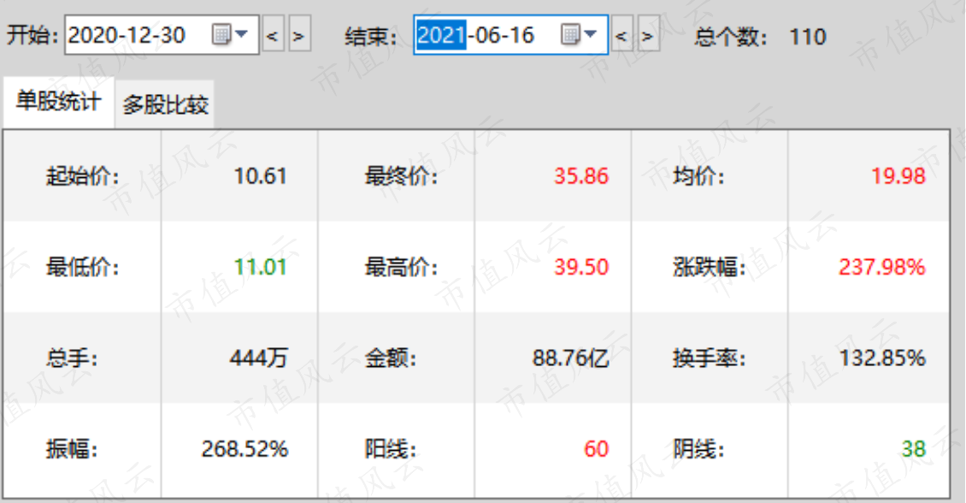The height and width of the screenshot is (503, 966).
Task: Click the start date previous arrow button
Action: coord(273,35)
